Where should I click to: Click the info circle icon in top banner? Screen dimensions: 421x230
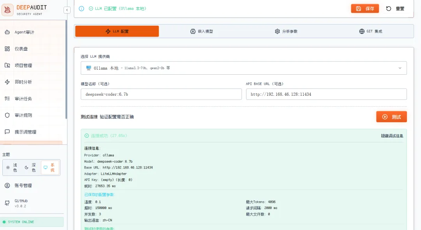pyautogui.click(x=81, y=9)
